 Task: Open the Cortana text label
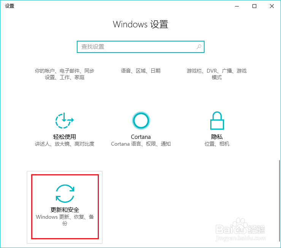[141, 137]
